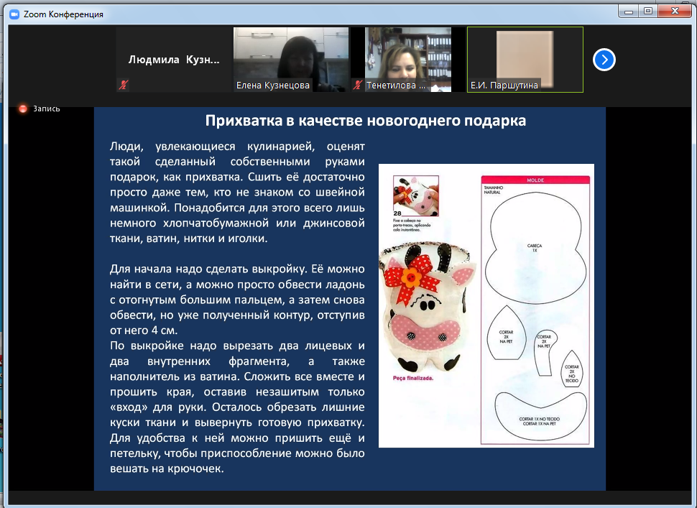Click the Елена Кузнецова name label
Image resolution: width=697 pixels, height=508 pixels.
[x=273, y=85]
